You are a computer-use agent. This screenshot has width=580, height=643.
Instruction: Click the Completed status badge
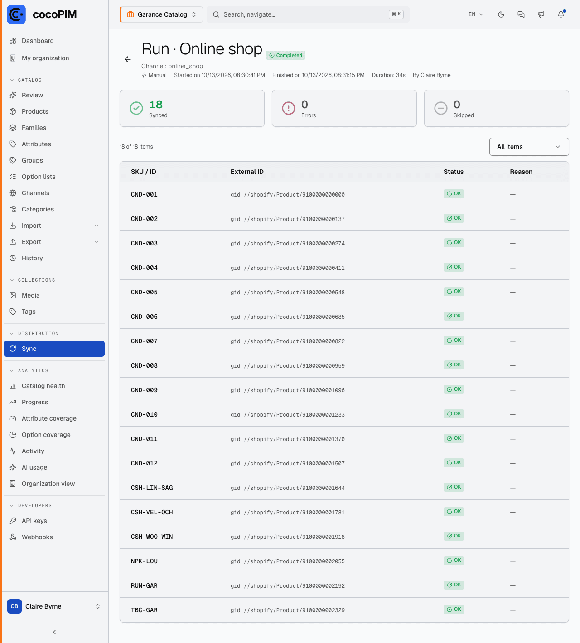[x=285, y=55]
